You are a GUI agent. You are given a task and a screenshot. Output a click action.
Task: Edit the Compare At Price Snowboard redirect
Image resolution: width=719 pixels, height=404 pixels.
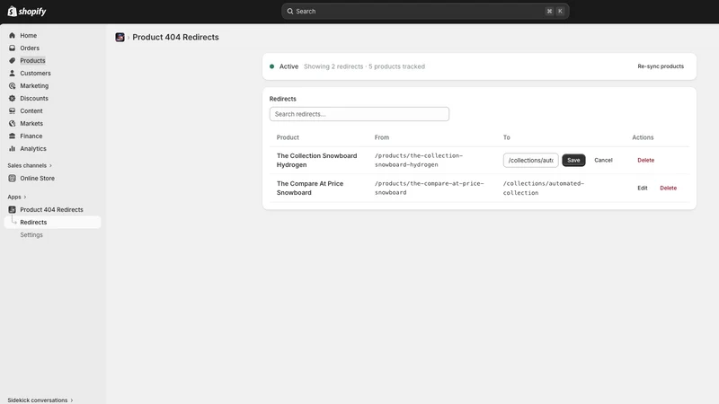643,188
